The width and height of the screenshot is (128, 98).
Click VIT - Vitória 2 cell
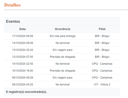pos(102,85)
